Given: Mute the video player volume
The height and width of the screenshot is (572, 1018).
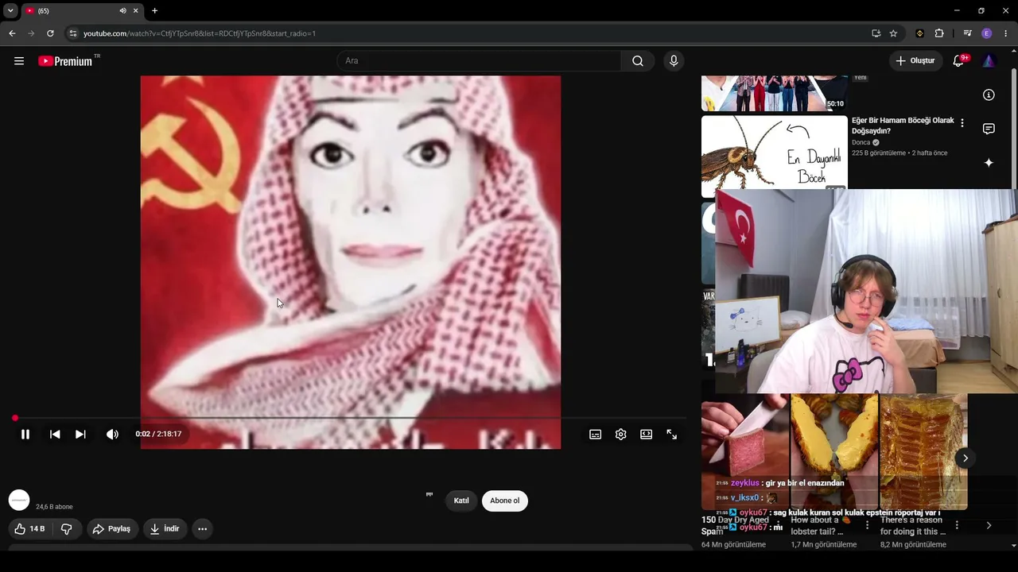Looking at the screenshot, I should [113, 435].
